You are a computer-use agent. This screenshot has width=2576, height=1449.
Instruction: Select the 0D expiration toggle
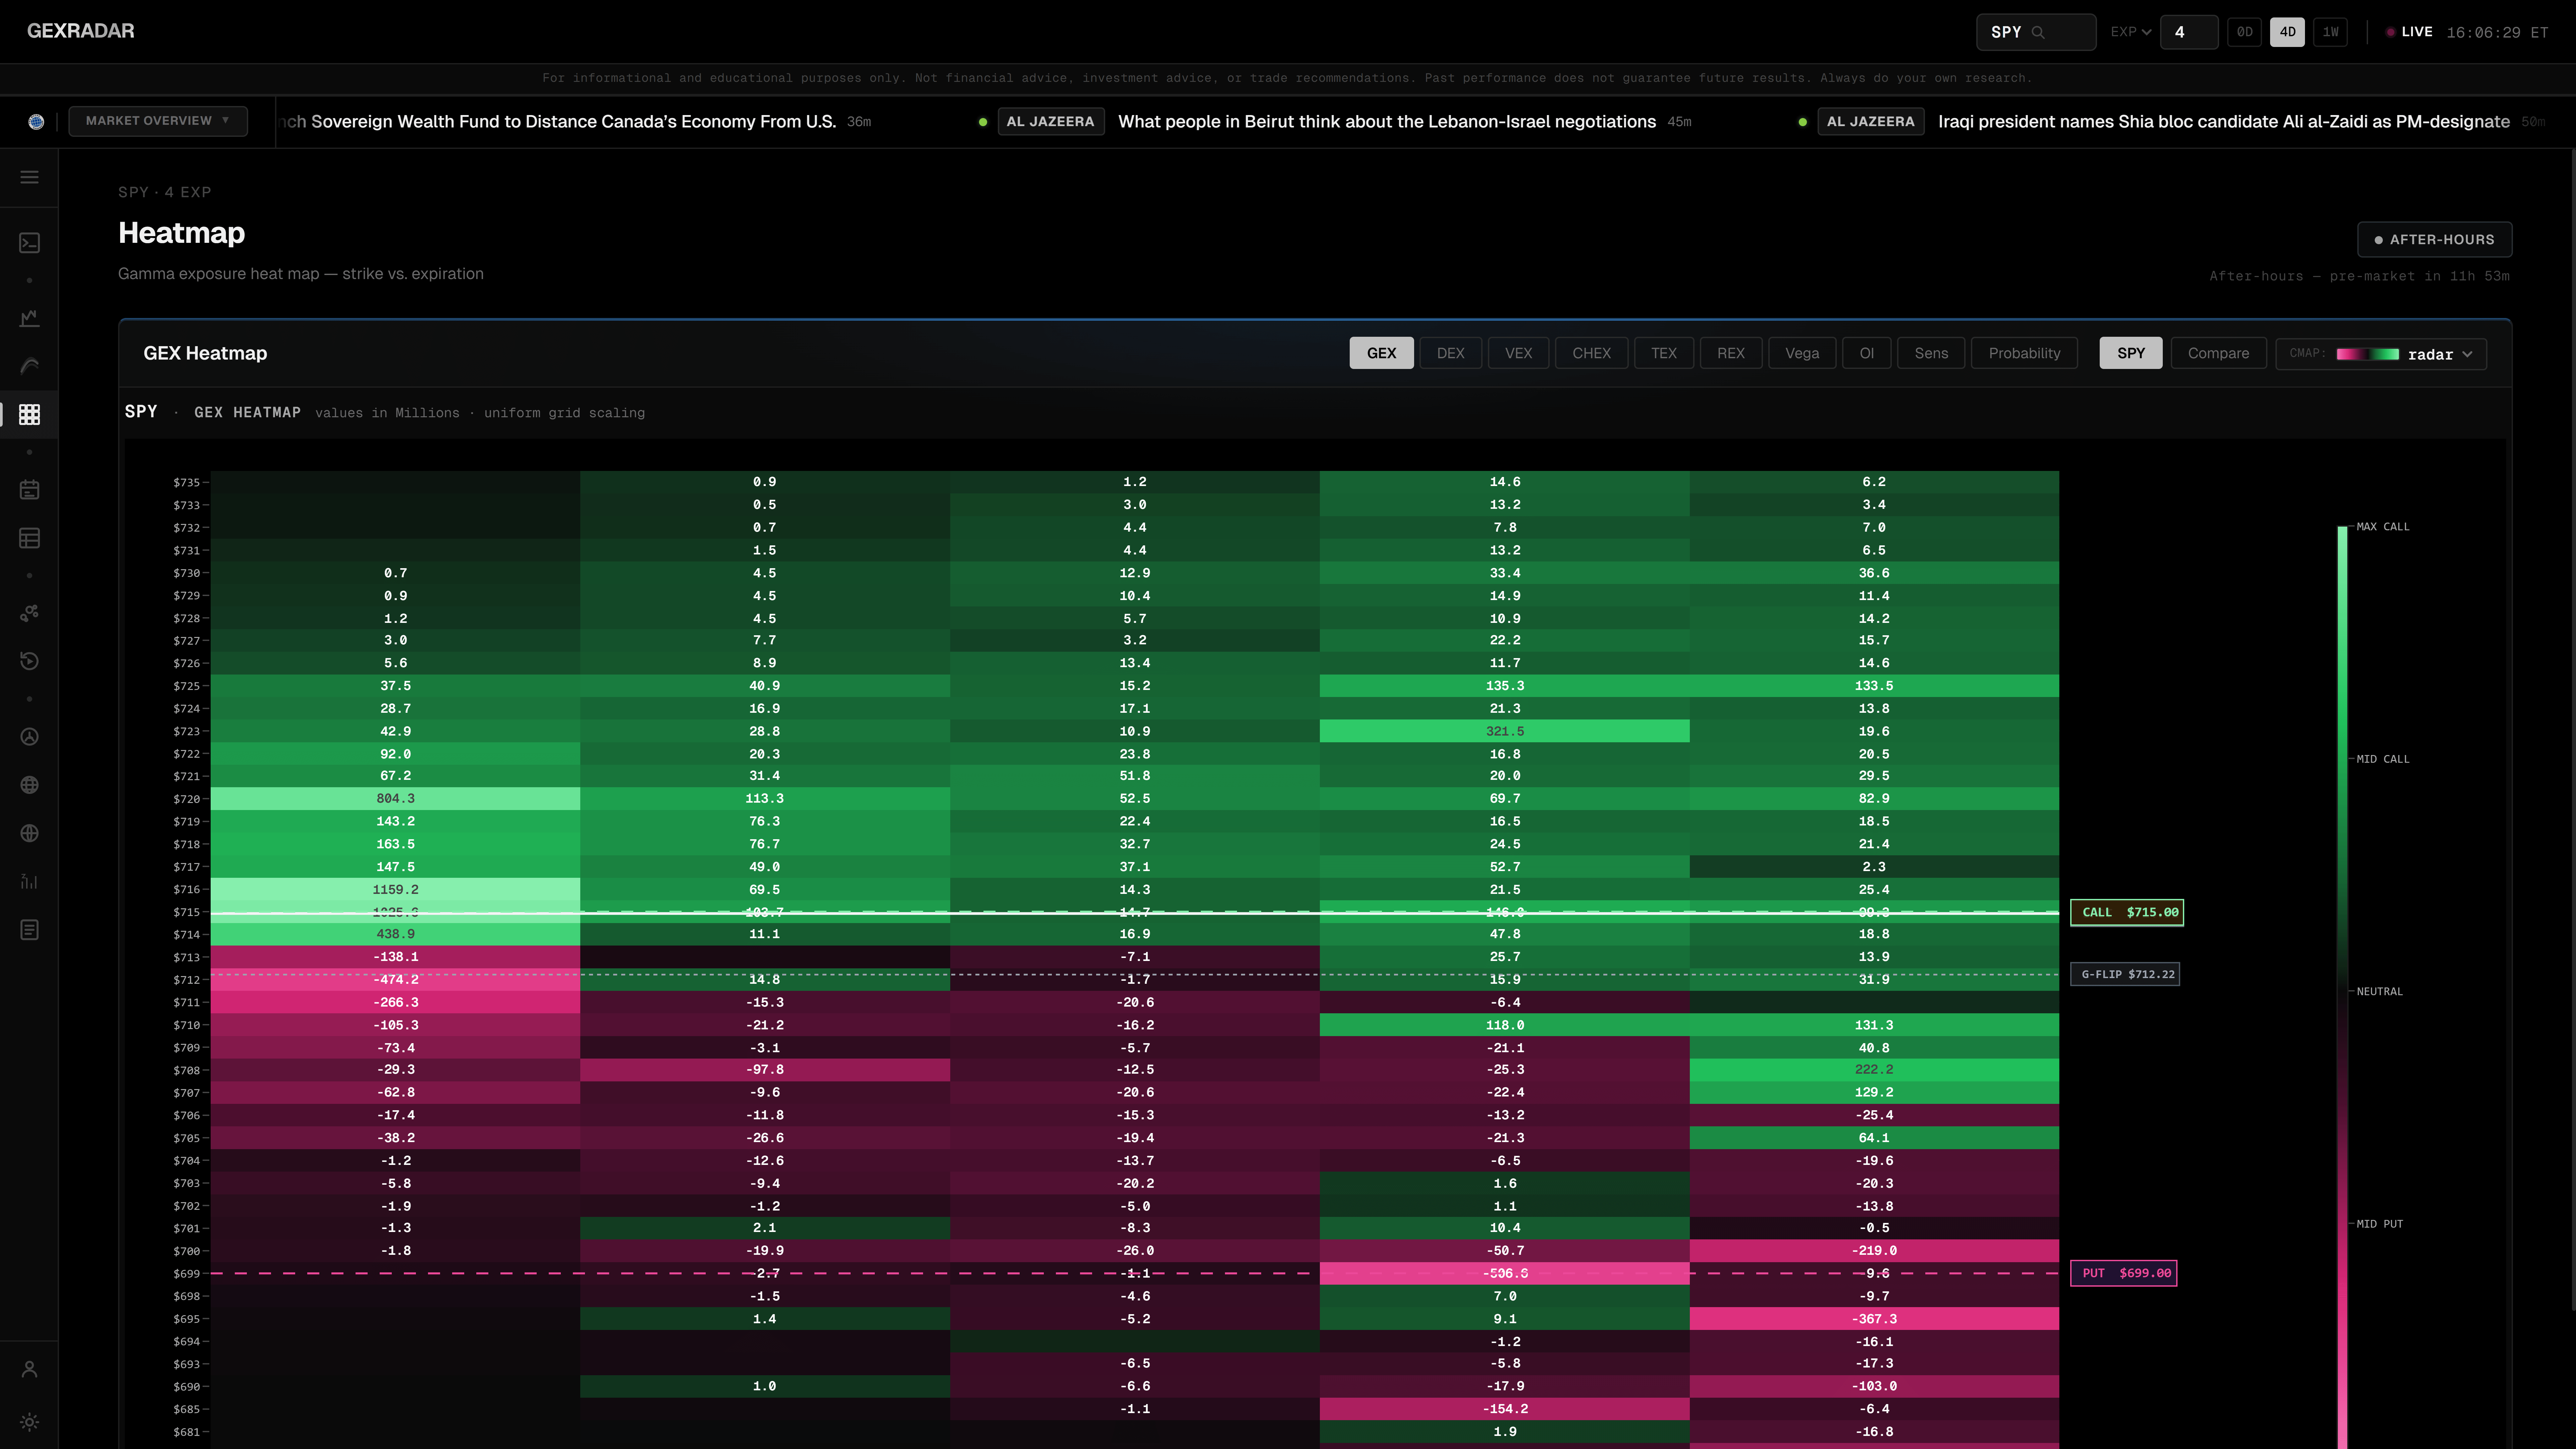point(2244,32)
